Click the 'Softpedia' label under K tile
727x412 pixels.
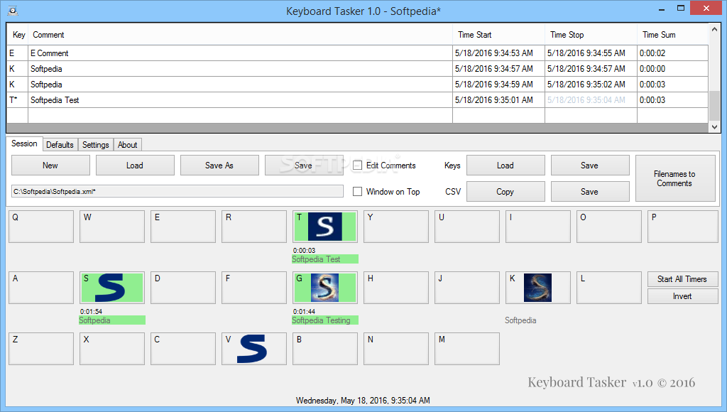(x=520, y=320)
